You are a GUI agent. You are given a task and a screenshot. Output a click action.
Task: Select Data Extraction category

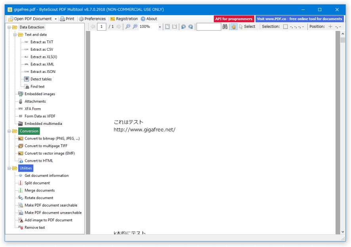coord(32,27)
